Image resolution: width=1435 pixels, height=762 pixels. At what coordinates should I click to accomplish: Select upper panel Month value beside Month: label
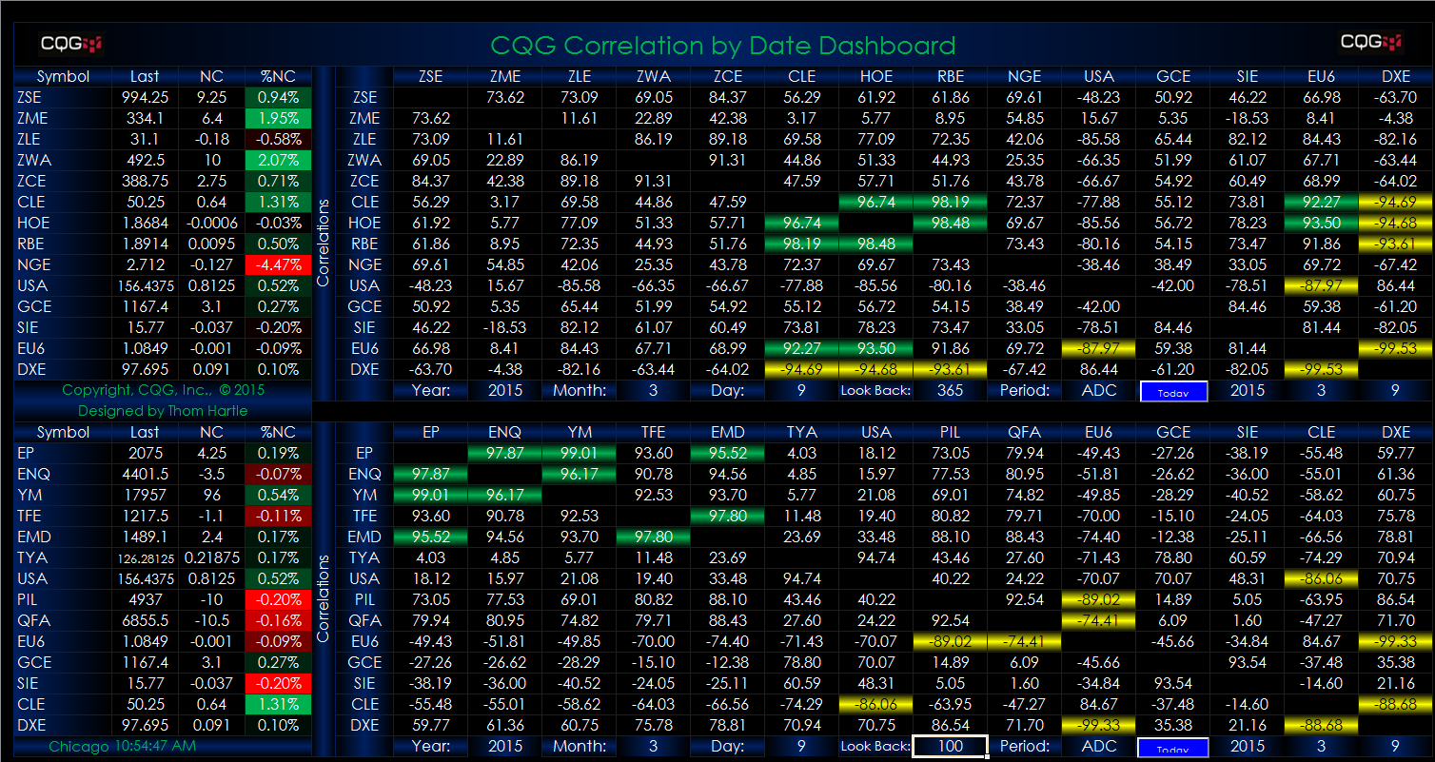pyautogui.click(x=654, y=390)
